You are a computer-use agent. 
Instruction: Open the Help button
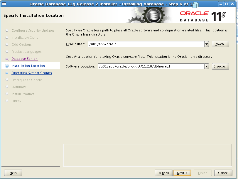(13, 173)
